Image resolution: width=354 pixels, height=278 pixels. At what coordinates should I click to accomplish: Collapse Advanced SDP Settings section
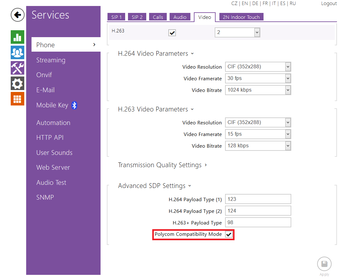(154, 186)
